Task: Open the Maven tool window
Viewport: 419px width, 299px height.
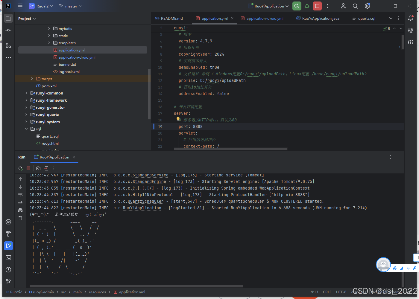Action: [x=411, y=42]
